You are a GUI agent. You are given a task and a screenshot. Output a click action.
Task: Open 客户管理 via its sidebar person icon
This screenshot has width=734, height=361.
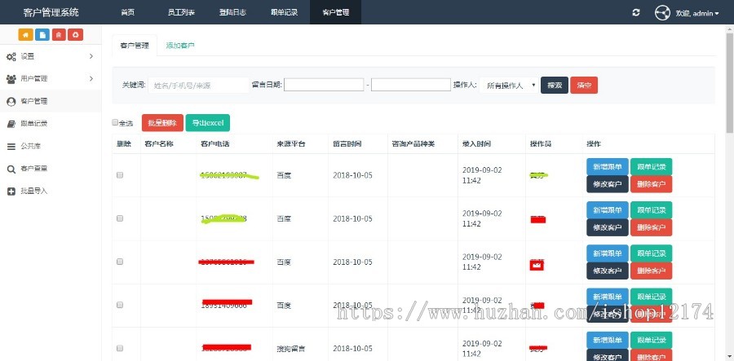click(11, 102)
